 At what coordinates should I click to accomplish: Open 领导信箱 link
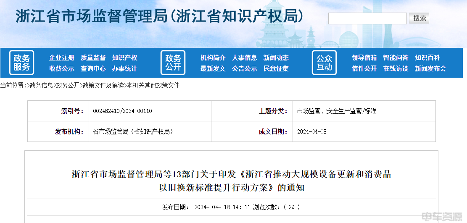pyautogui.click(x=364, y=58)
